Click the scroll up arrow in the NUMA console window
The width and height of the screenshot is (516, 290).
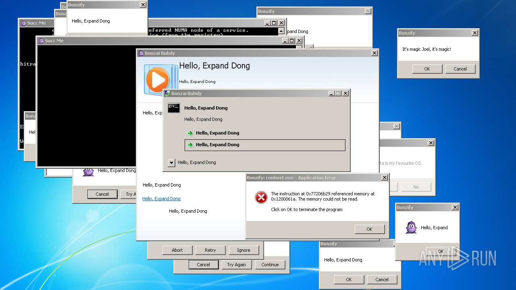pyautogui.click(x=281, y=31)
